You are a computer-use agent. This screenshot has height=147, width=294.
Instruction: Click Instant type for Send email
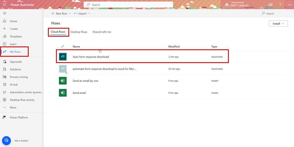pos(215,93)
